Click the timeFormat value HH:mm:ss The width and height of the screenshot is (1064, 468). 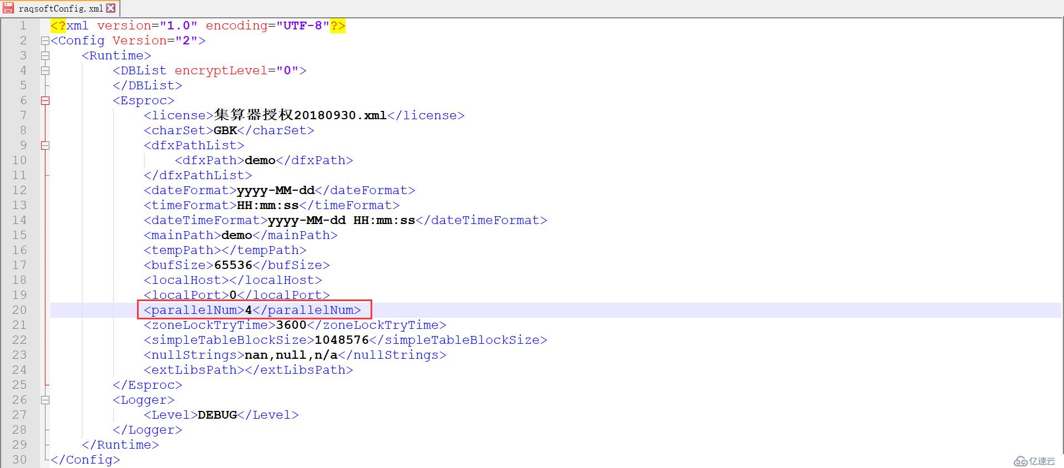pyautogui.click(x=268, y=205)
